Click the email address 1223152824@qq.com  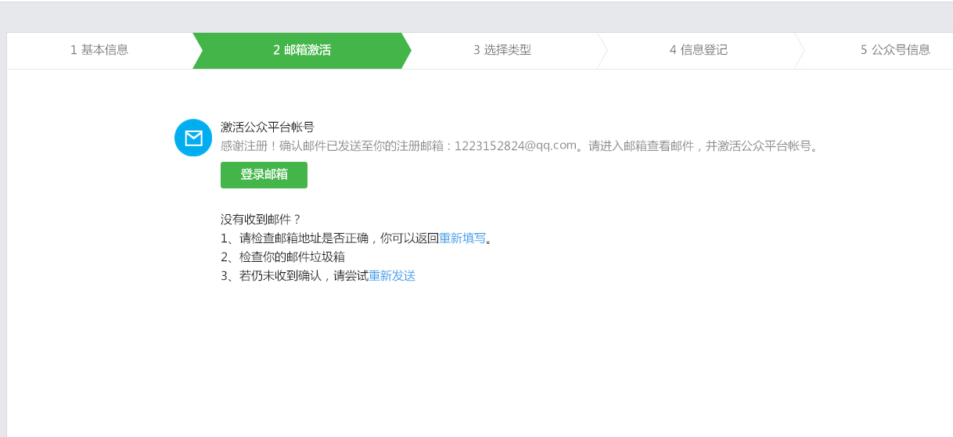pos(515,145)
